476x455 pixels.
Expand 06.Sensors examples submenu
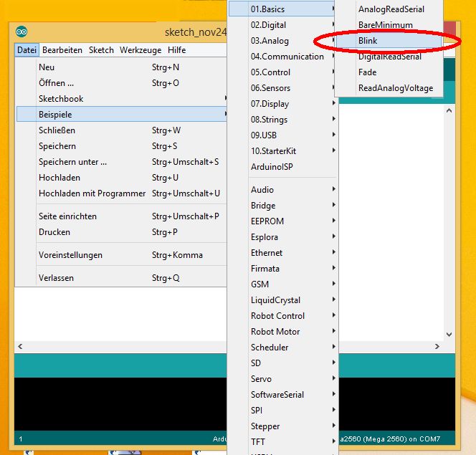283,88
